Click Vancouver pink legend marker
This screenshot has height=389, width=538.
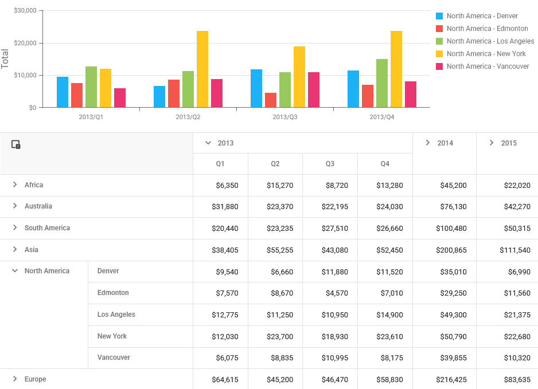pos(439,66)
